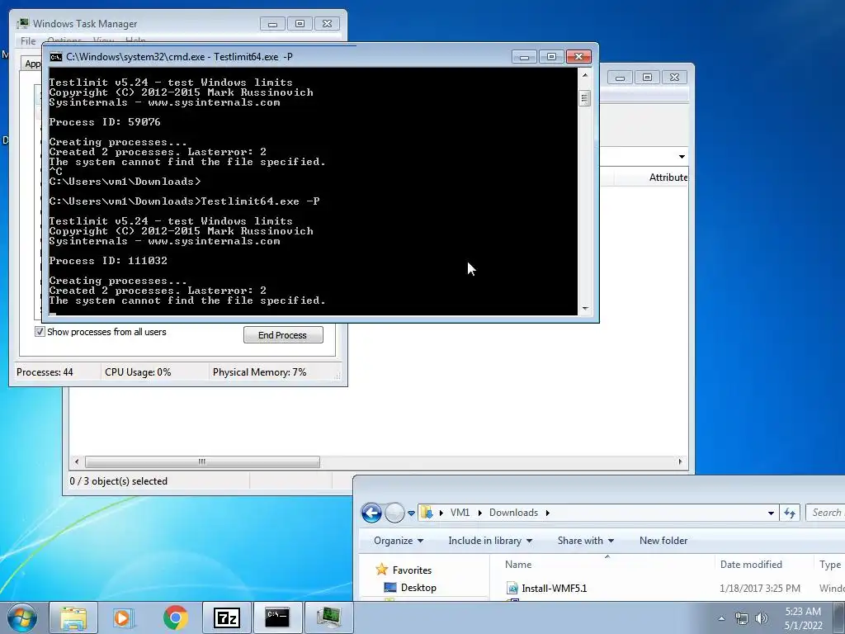Click the Install-WMF5.1 file icon

[512, 588]
